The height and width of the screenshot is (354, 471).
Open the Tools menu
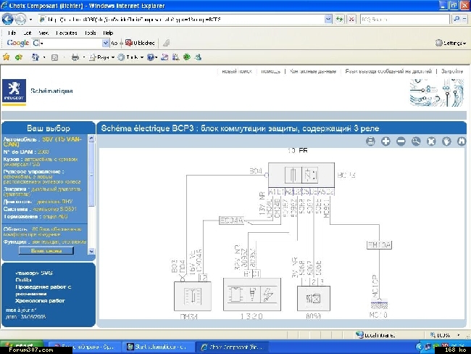[90, 33]
